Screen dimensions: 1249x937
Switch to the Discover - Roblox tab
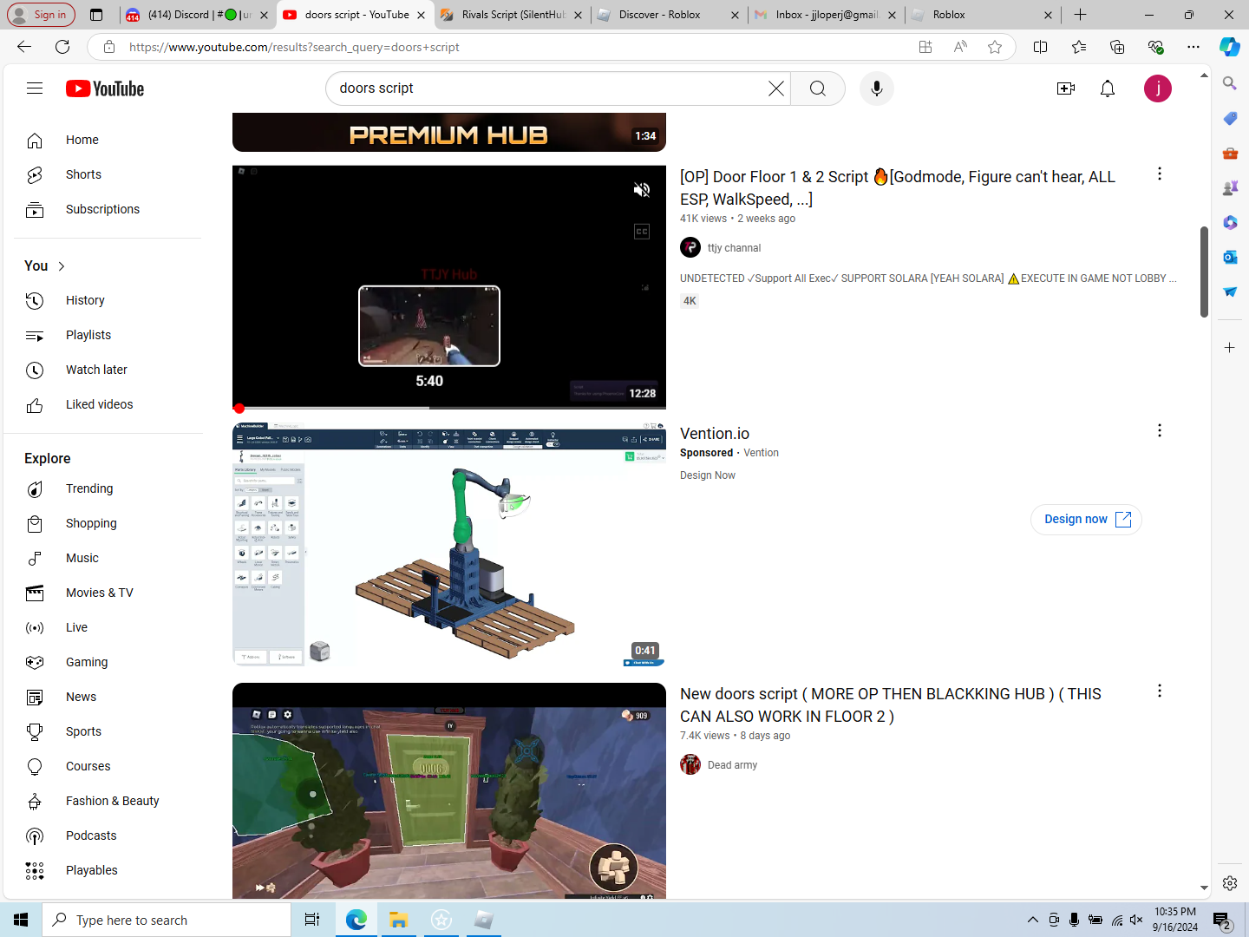point(669,15)
